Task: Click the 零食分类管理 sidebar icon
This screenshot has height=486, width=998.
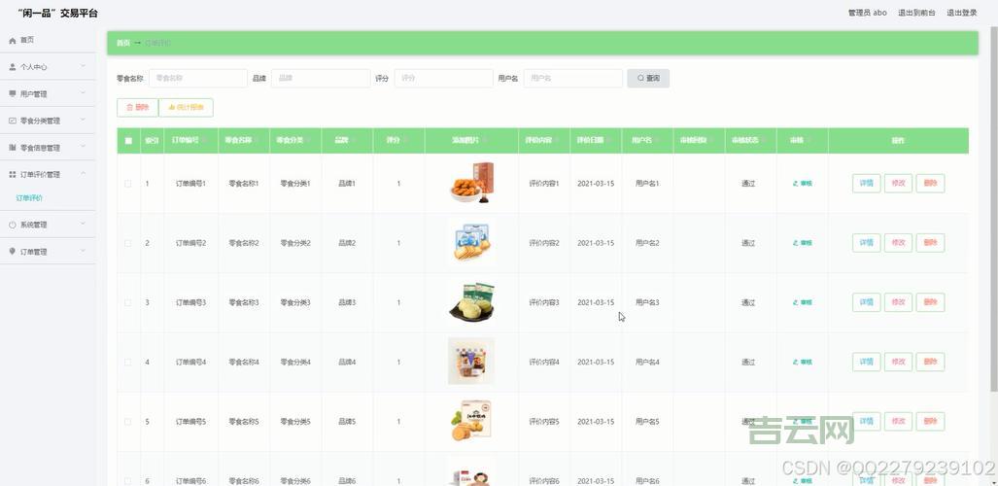Action: pos(12,121)
